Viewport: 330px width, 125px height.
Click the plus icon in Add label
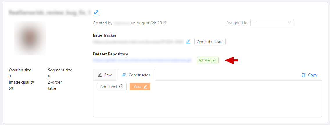121,86
